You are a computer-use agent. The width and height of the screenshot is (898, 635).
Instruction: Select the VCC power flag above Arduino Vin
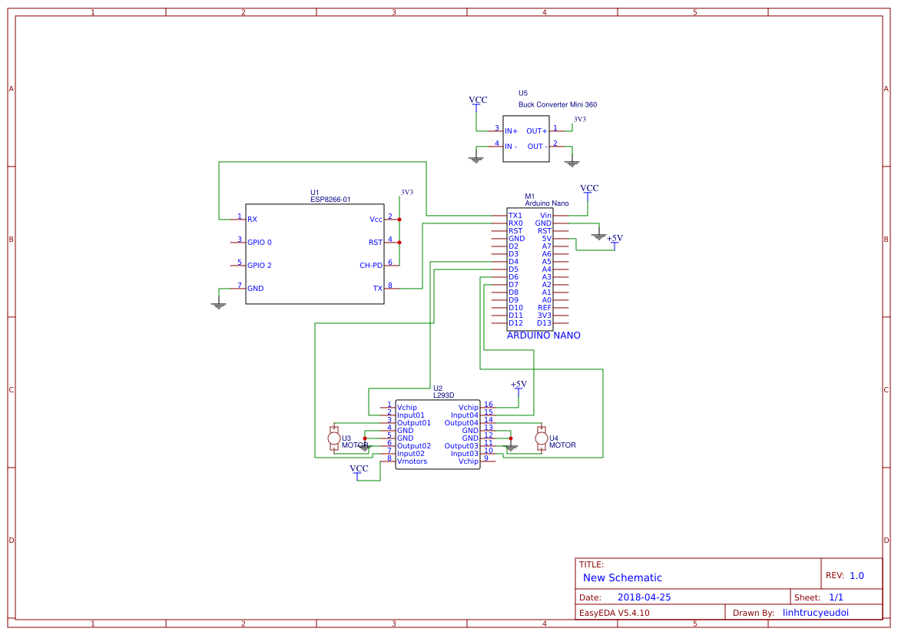pos(588,190)
